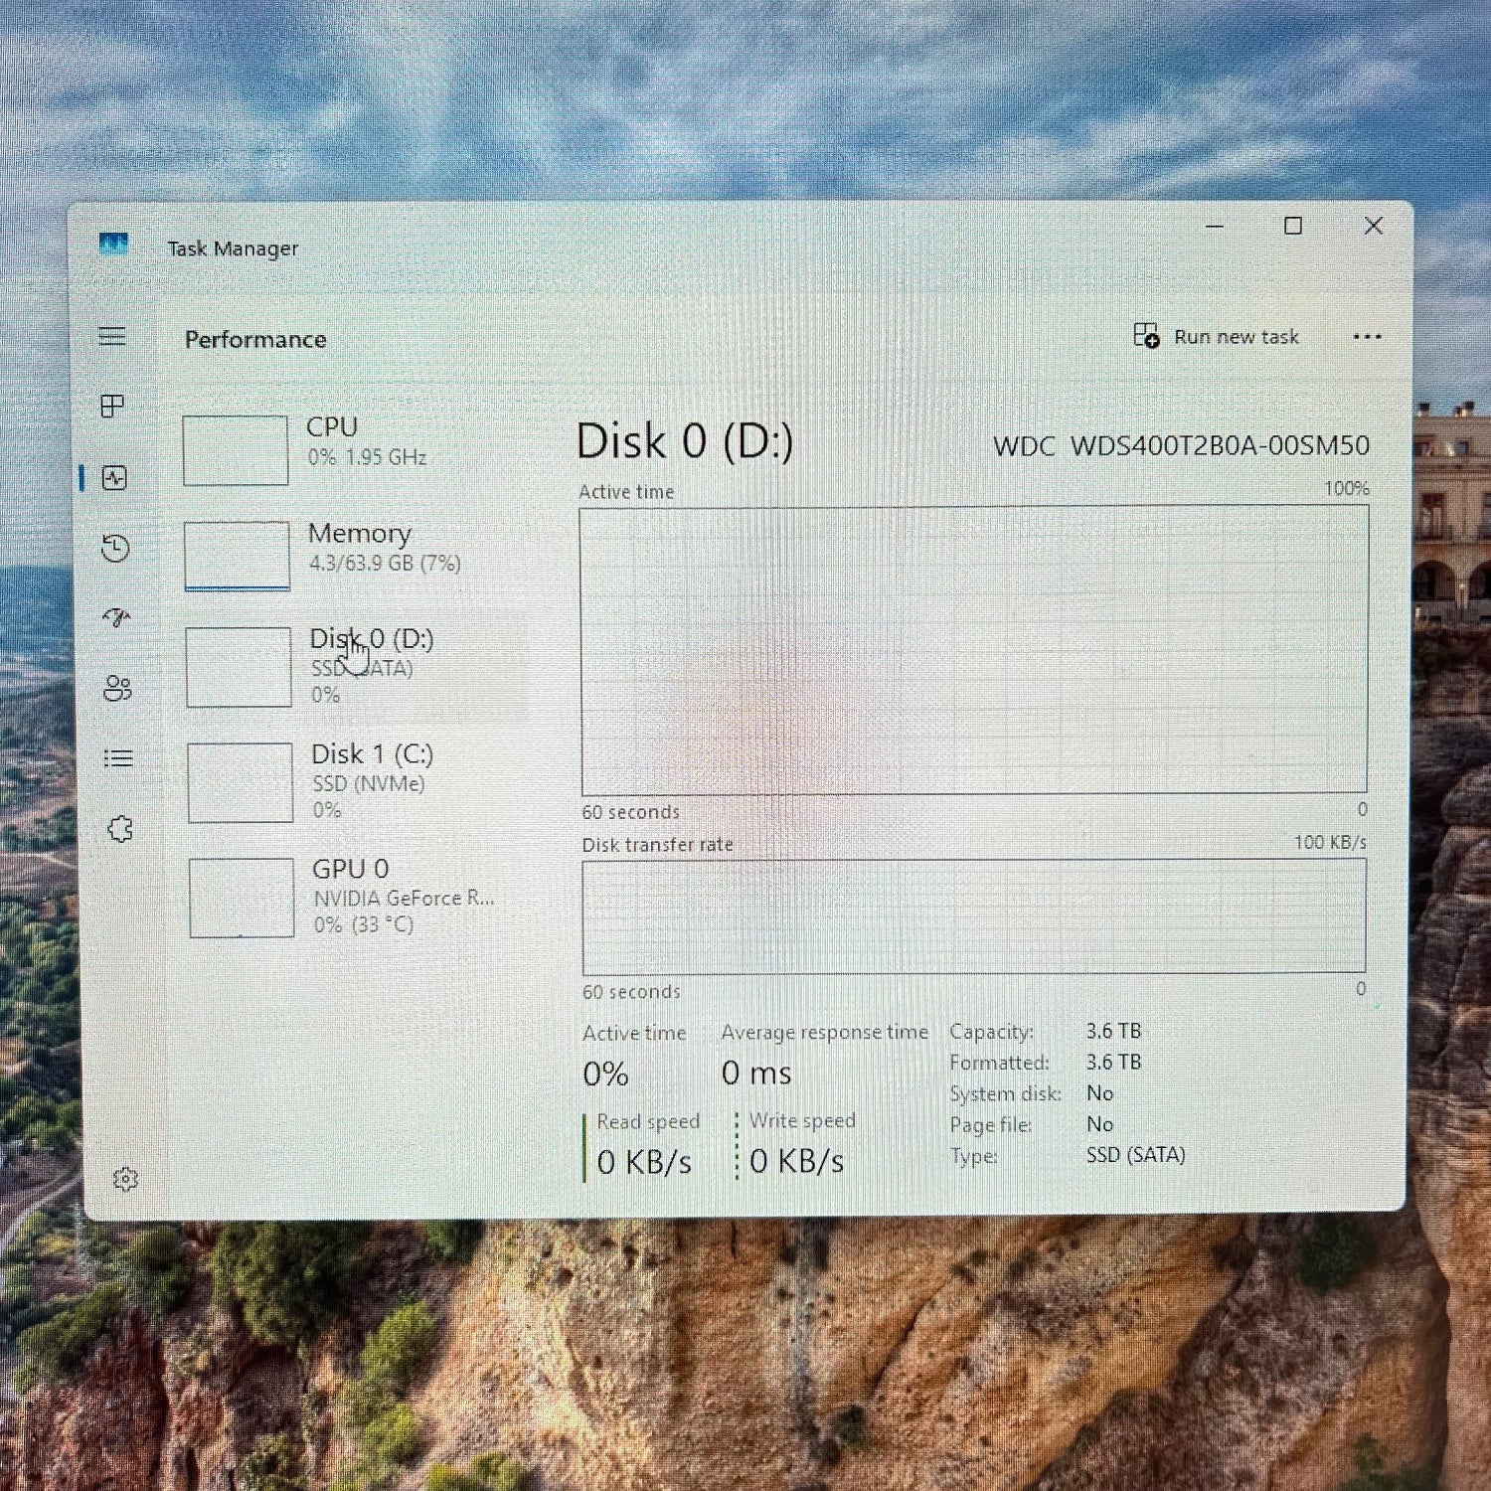Click the Run new task button
Viewport: 1491px width, 1491px height.
pos(1217,337)
